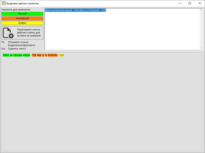Click the app icon in the title bar
This screenshot has width=205, height=153.
pyautogui.click(x=3, y=3)
